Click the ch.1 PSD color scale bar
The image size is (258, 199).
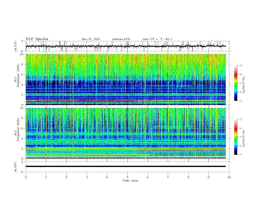point(236,83)
